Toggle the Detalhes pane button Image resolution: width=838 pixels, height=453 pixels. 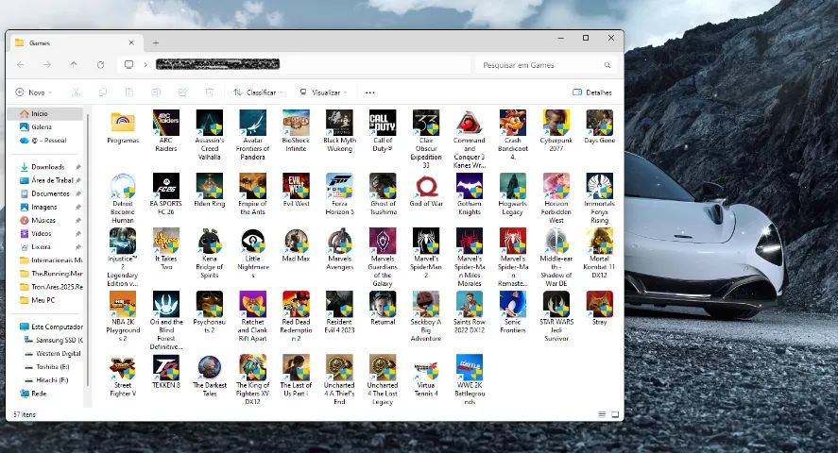point(592,92)
